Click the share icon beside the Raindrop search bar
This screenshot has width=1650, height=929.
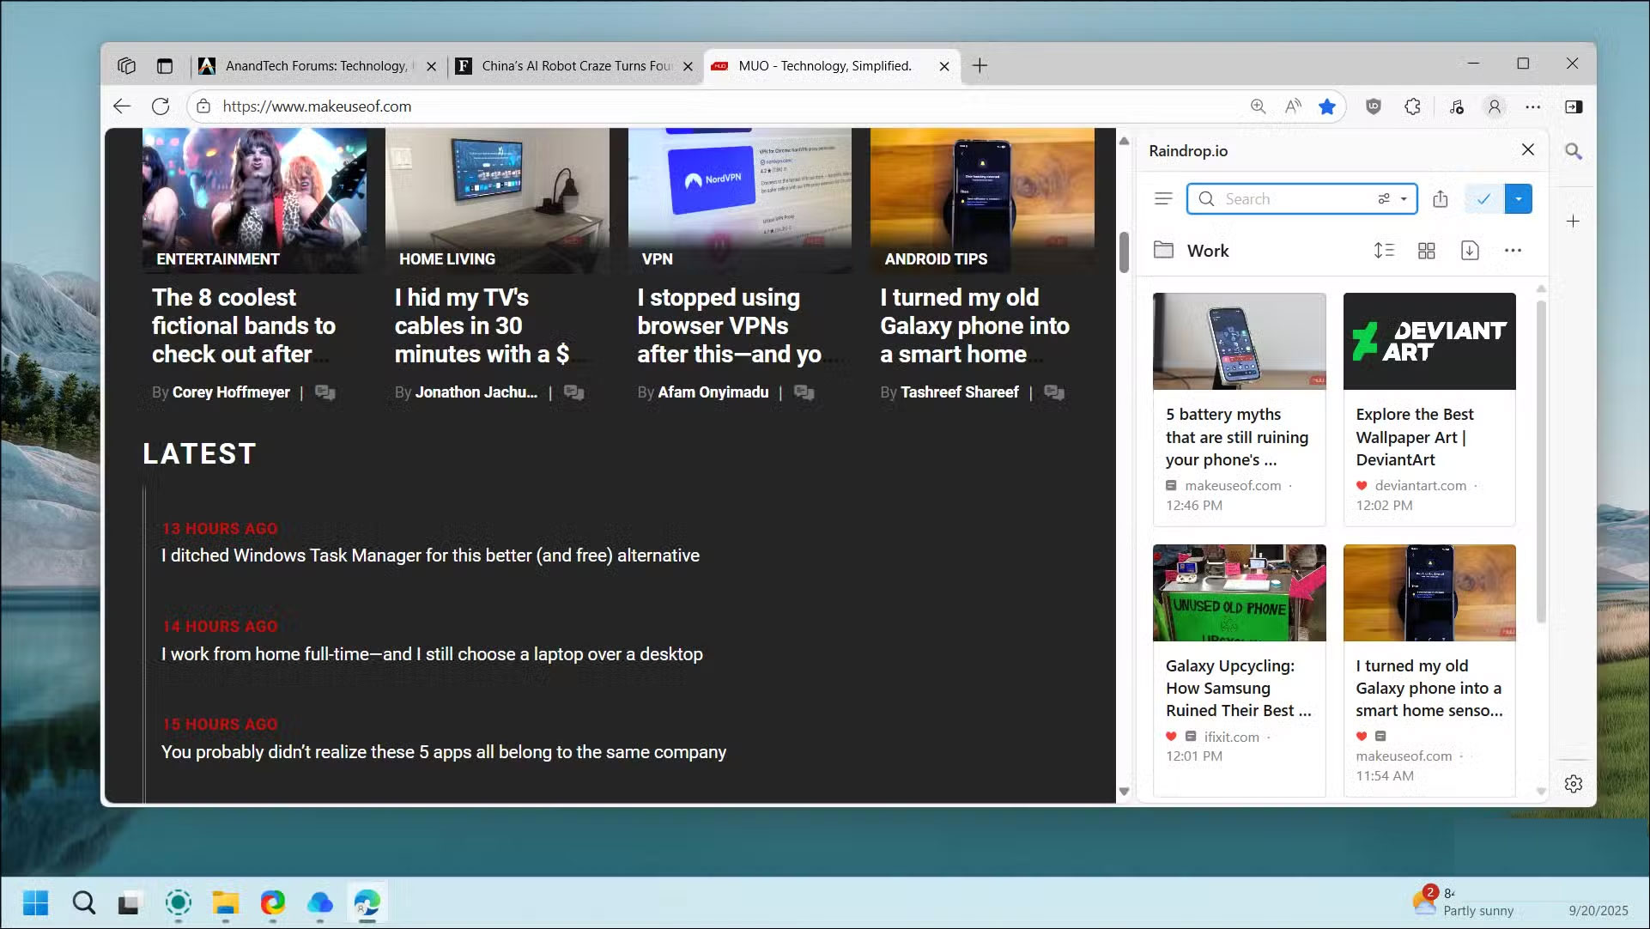[x=1441, y=198]
